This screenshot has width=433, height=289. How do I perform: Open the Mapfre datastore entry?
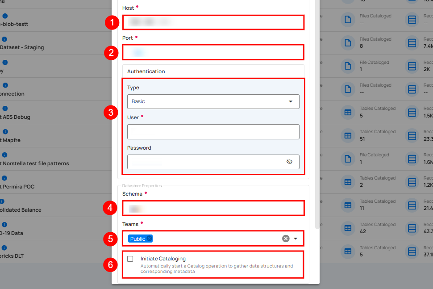(x=11, y=140)
